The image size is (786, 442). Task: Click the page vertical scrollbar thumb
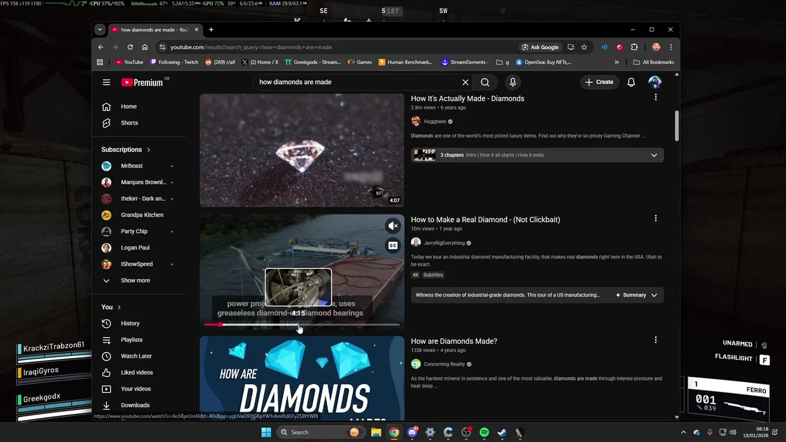(x=677, y=126)
